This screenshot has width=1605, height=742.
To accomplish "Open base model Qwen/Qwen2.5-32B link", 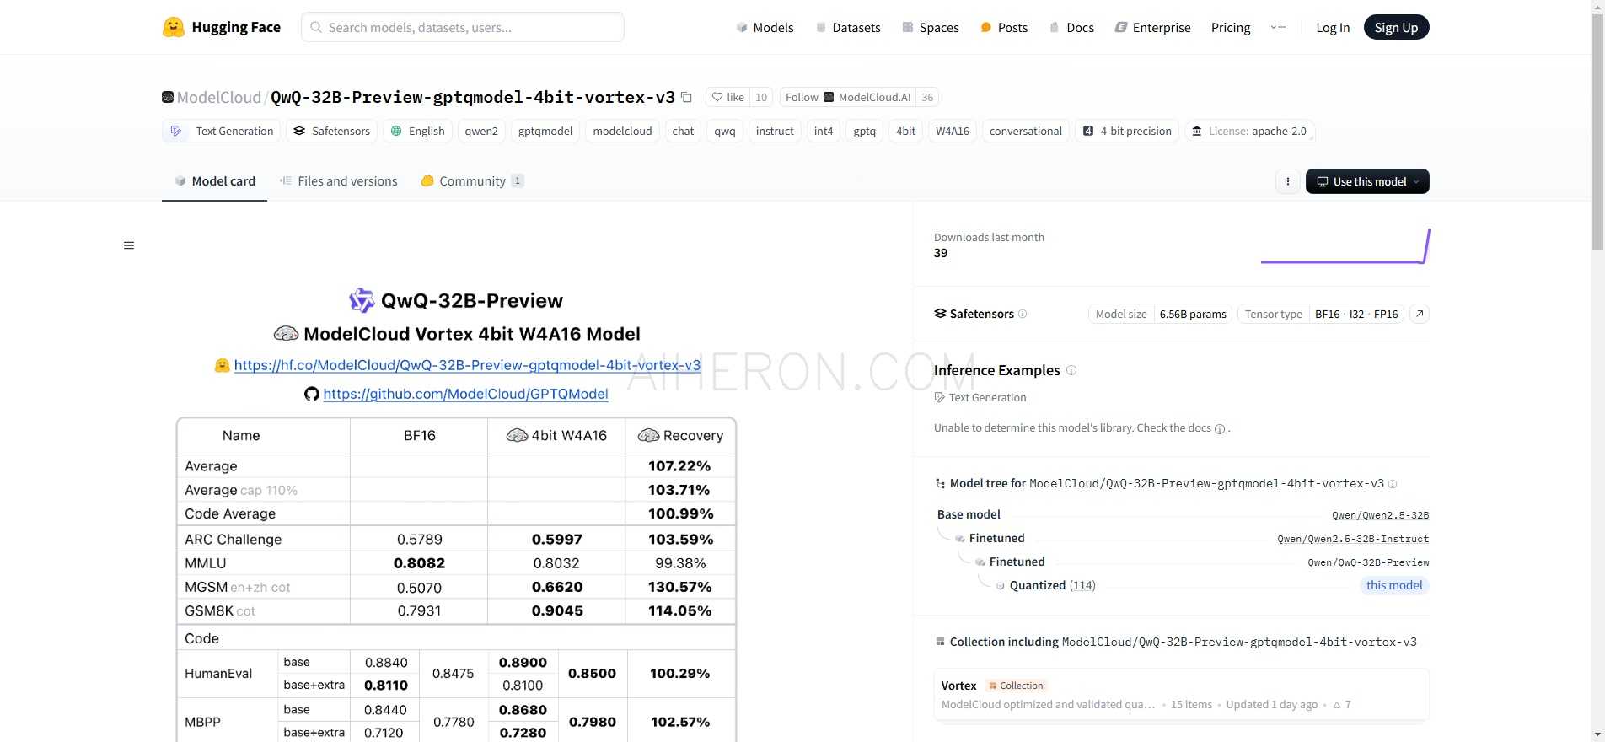I will [x=1380, y=515].
